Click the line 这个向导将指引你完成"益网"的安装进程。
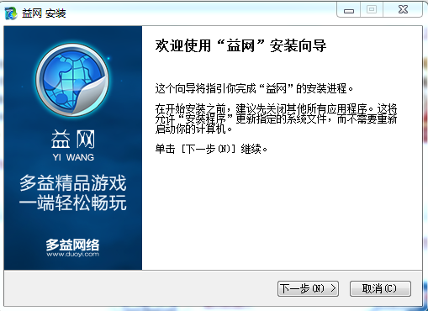Image resolution: width=428 pixels, height=311 pixels. coord(254,88)
